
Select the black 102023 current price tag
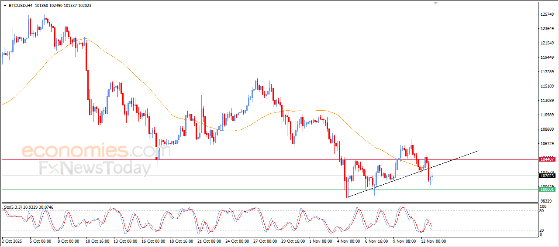point(547,176)
